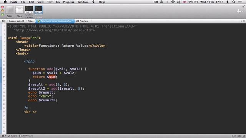This screenshot has height=138, width=246.
Task: Open Notification Center list icon
Action: 240,2
